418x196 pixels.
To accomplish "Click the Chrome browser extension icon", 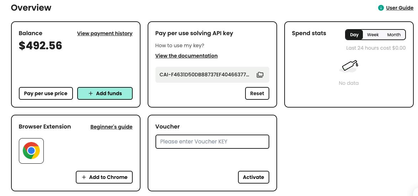I will tap(31, 151).
